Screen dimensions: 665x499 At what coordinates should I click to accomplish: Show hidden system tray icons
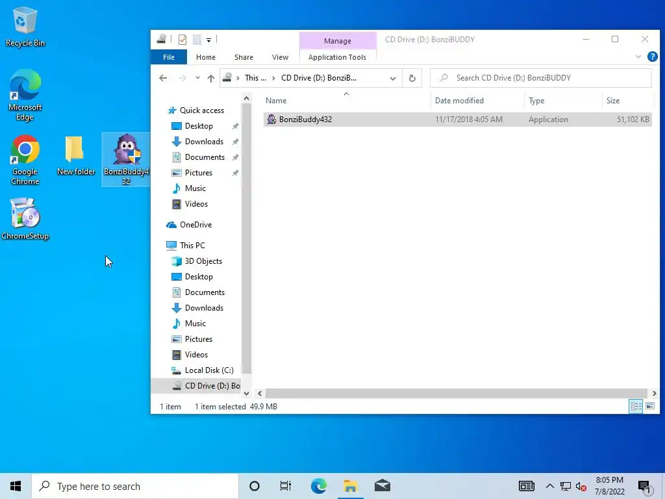point(549,486)
